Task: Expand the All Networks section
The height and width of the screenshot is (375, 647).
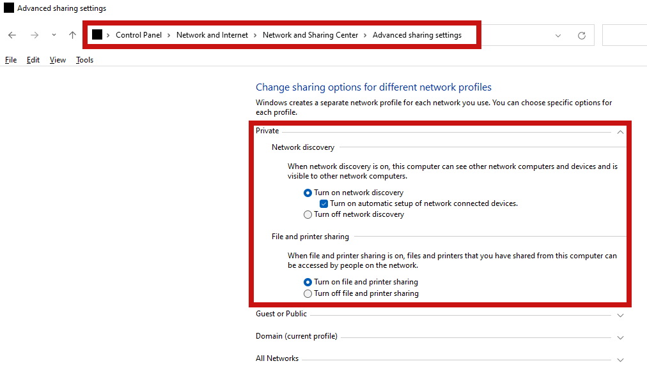Action: point(620,360)
